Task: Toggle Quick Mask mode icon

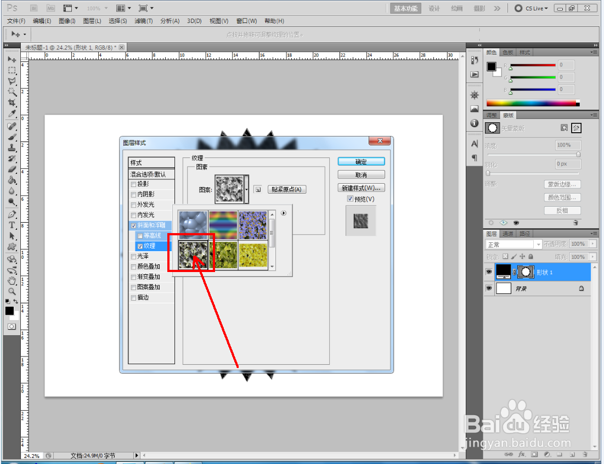Action: pyautogui.click(x=12, y=326)
